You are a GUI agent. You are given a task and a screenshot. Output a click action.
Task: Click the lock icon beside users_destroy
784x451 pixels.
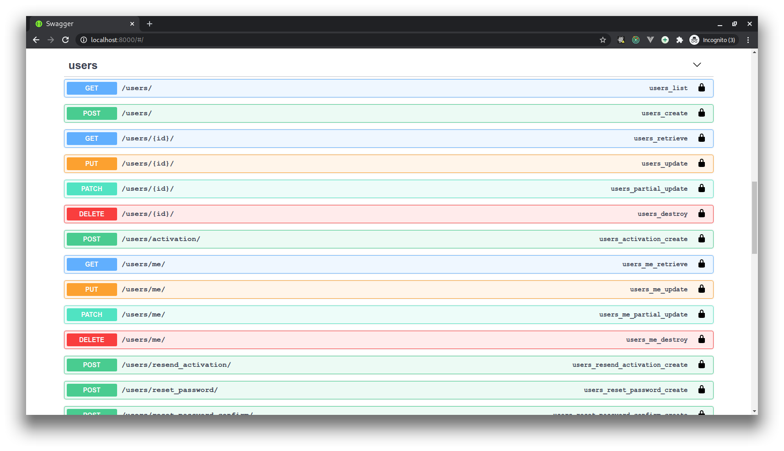tap(701, 213)
